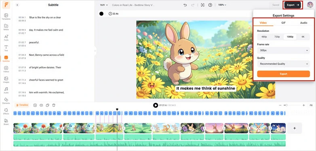Click the Fit timeline button

tap(311, 105)
